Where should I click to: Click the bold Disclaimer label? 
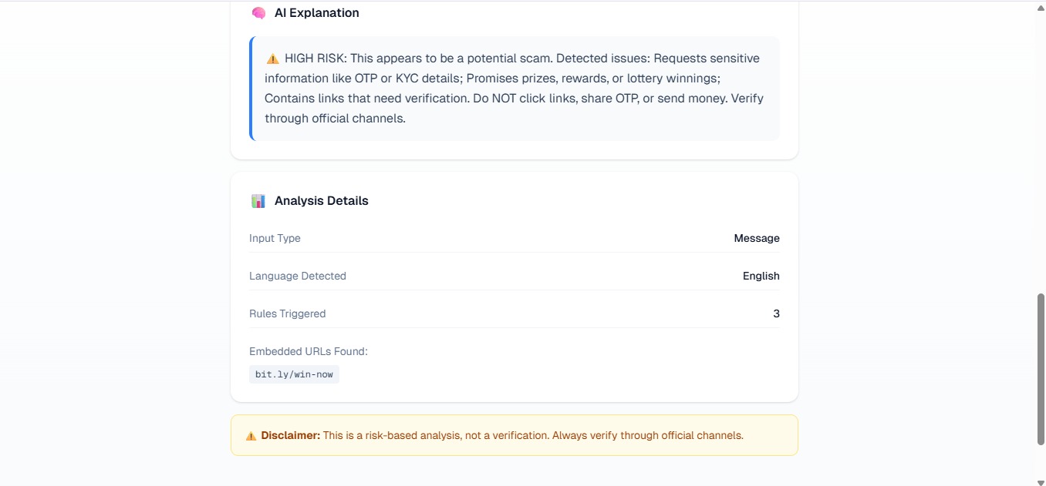[x=291, y=436]
